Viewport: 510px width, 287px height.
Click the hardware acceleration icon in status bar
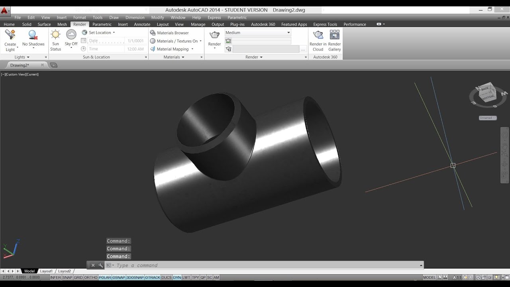click(x=490, y=277)
